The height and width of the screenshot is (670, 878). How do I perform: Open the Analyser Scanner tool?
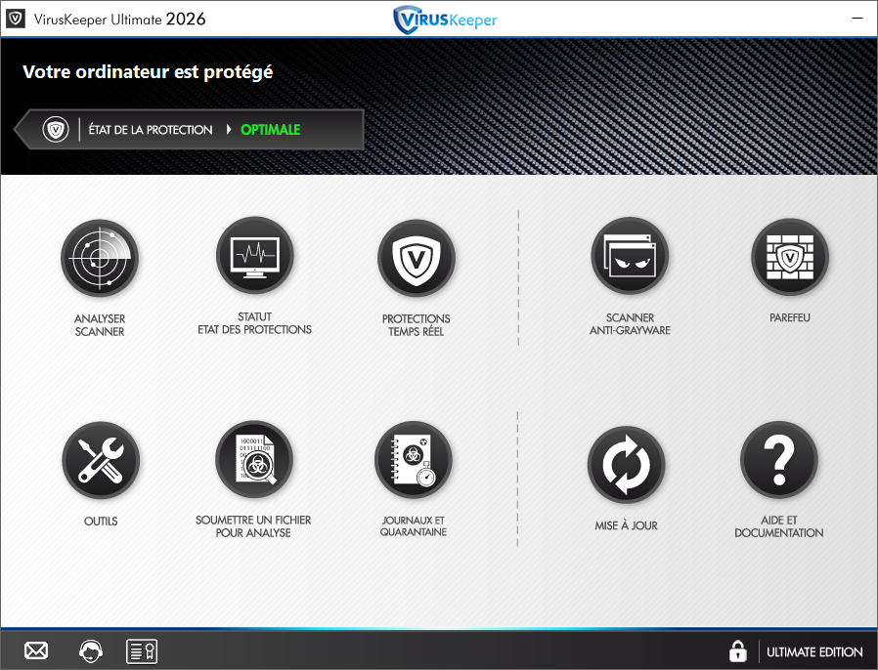coord(100,258)
